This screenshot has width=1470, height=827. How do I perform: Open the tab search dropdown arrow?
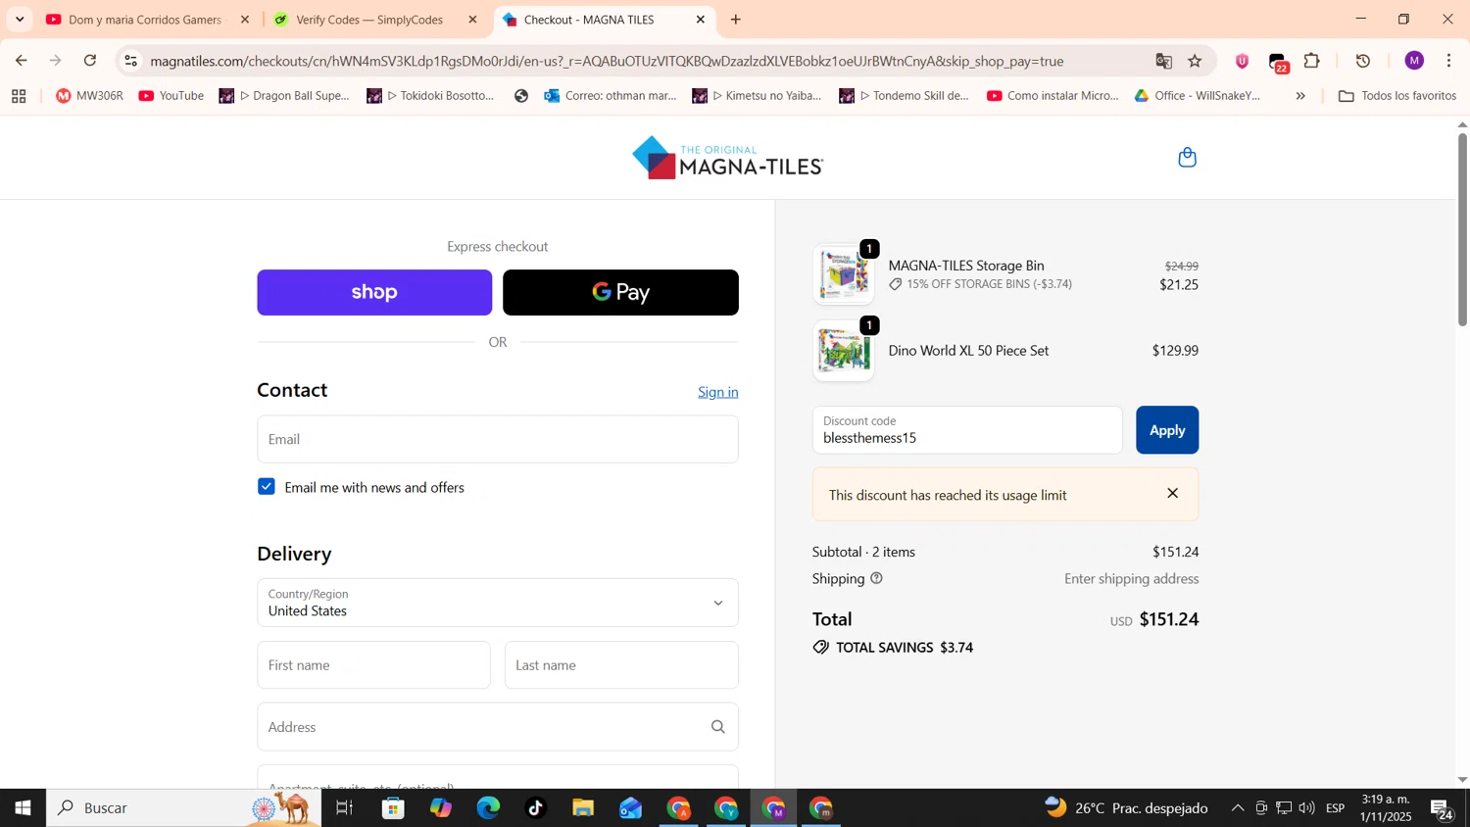[20, 20]
